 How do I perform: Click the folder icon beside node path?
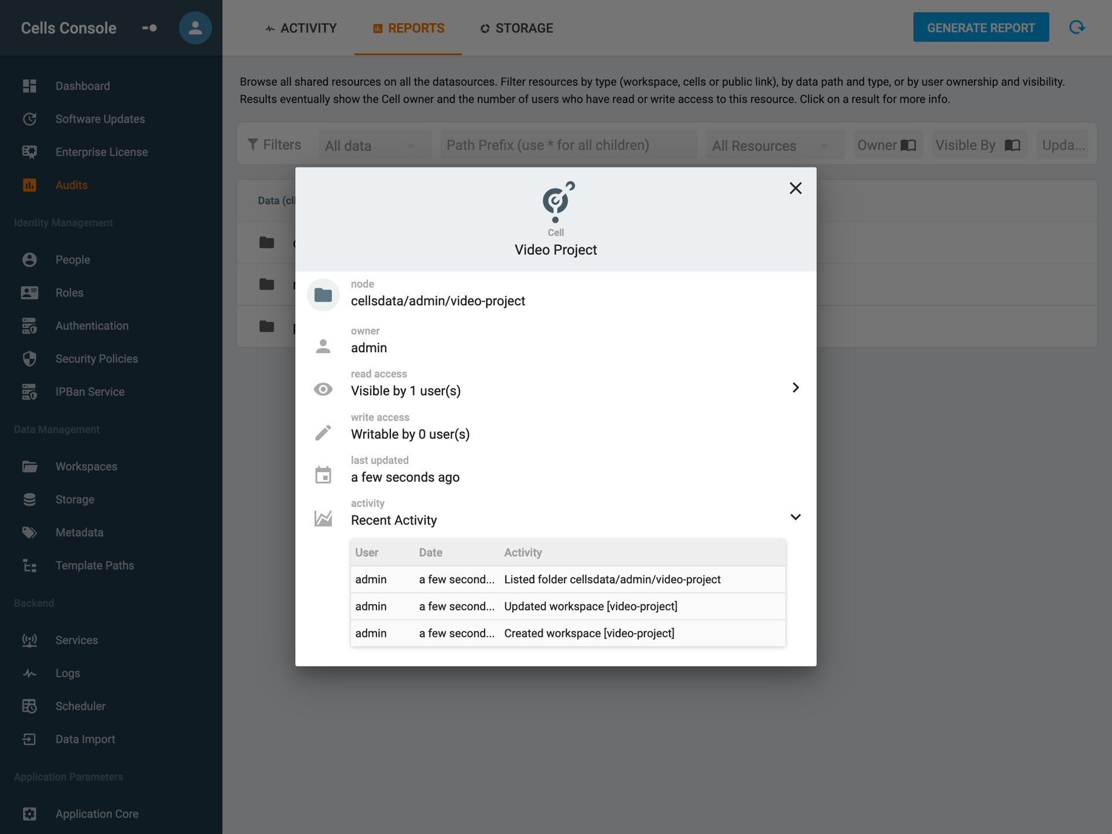[323, 295]
